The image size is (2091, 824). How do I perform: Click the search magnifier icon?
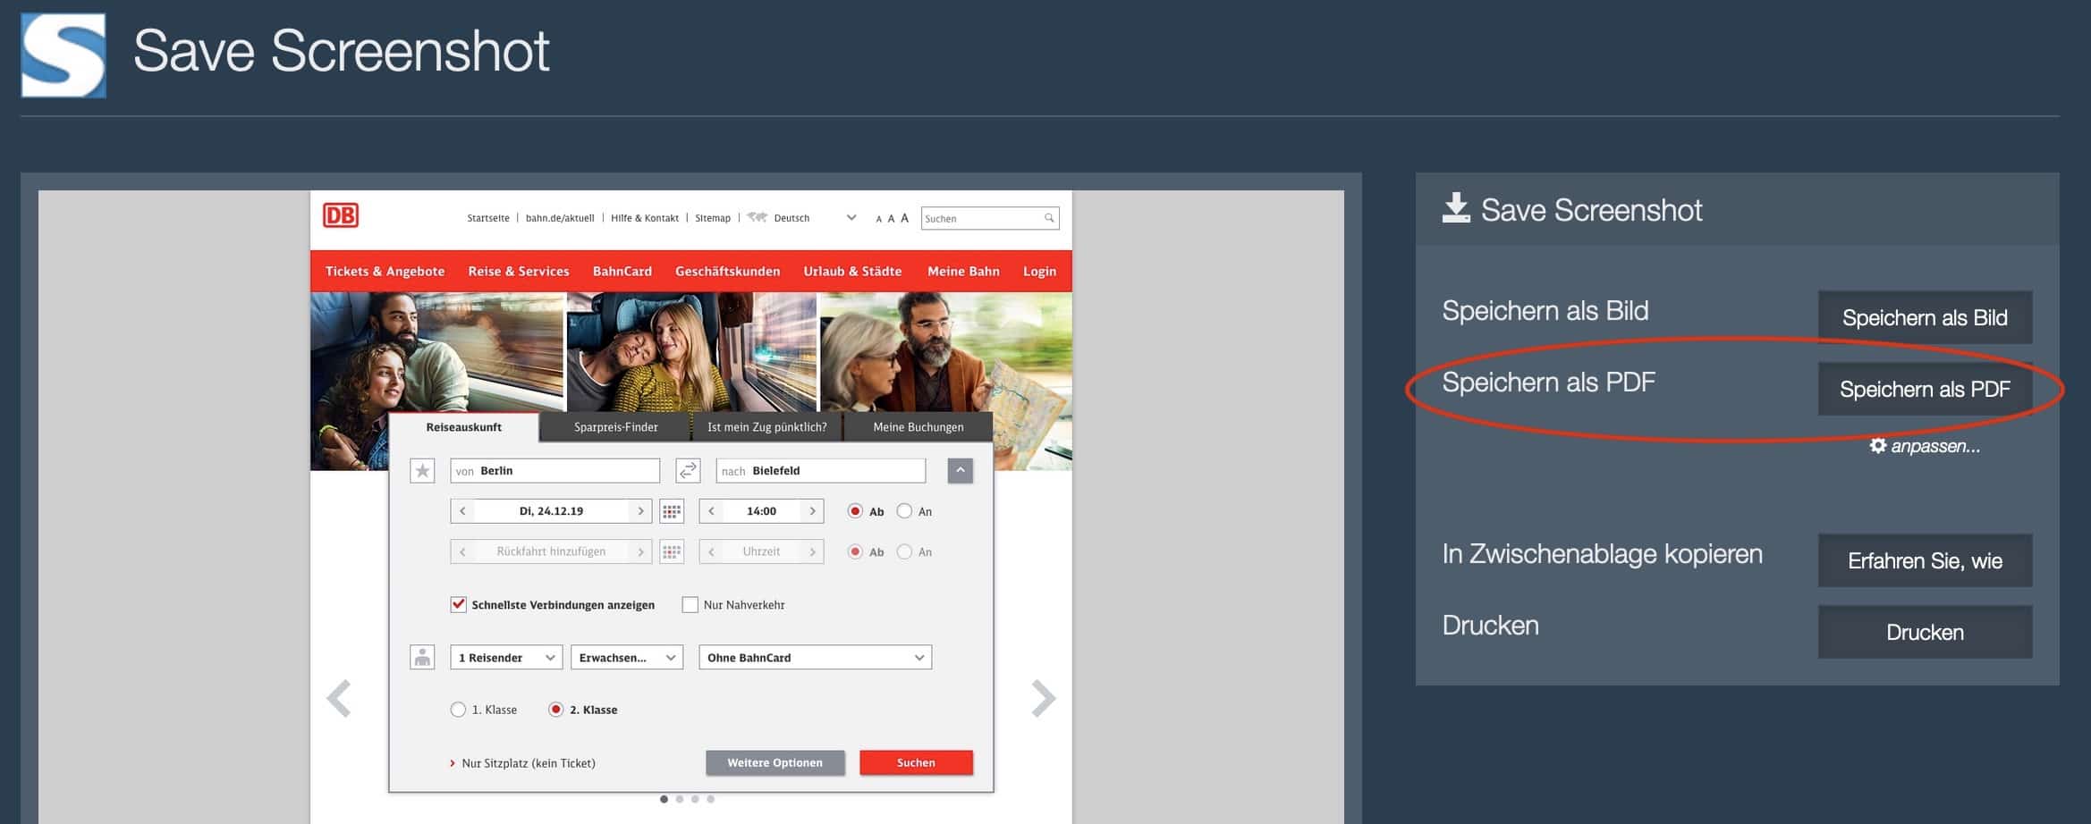coord(1049,218)
